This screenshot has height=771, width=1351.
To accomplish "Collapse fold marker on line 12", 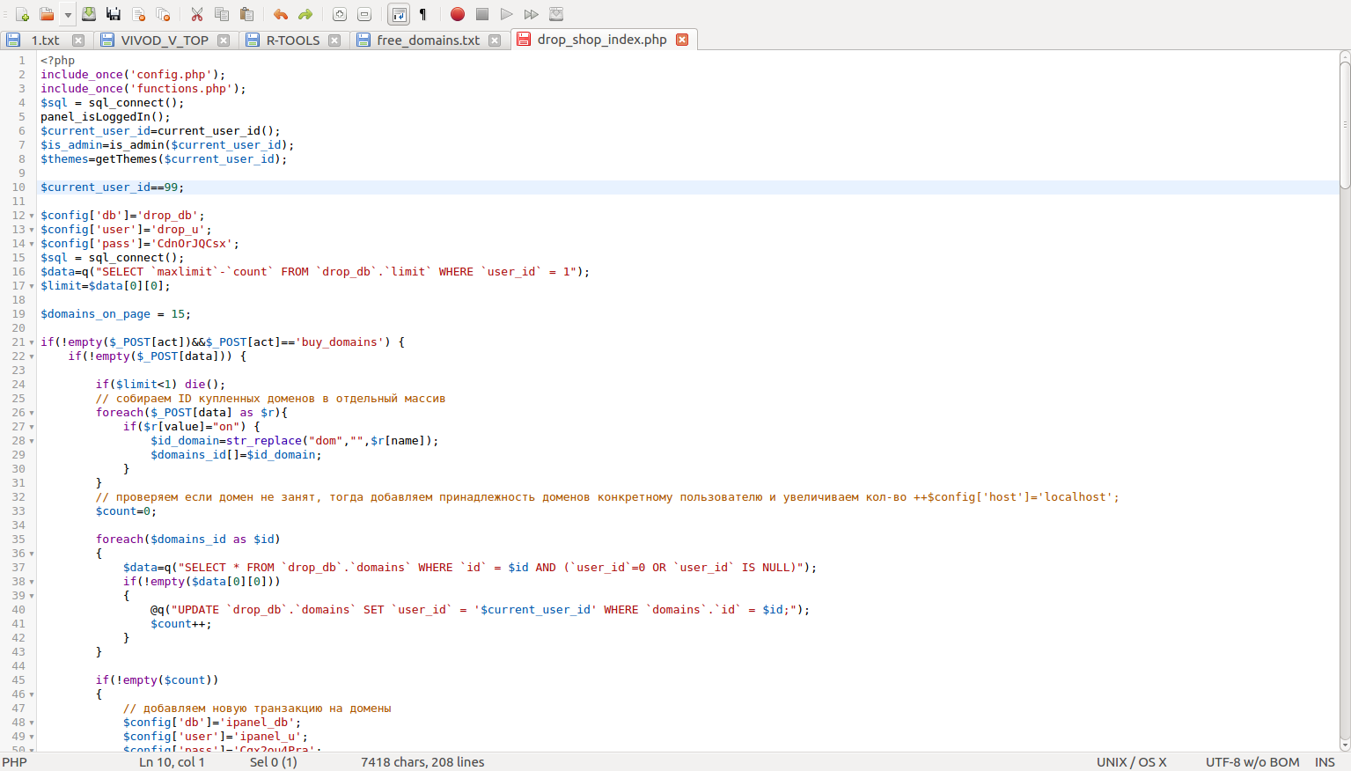I will coord(32,216).
